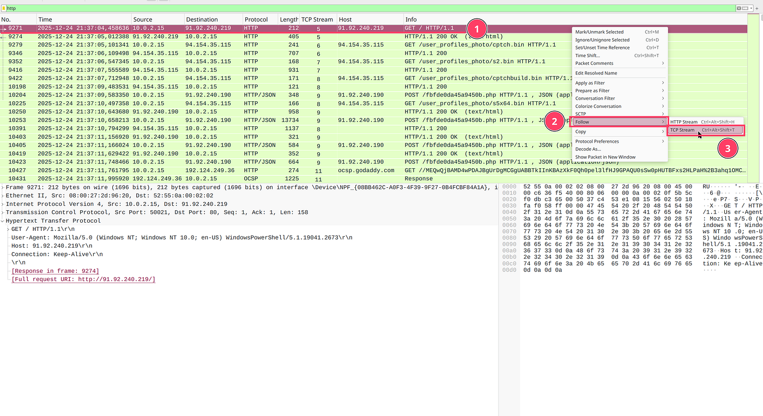Select the User-Agent header line

[x=182, y=237]
